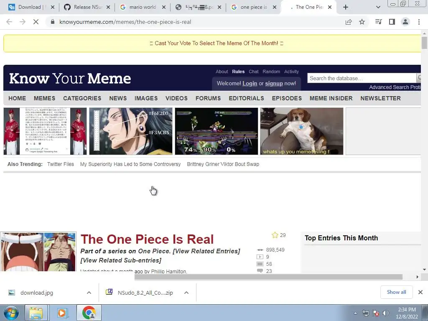
Task: Click the browser forward arrow
Action: click(x=23, y=22)
